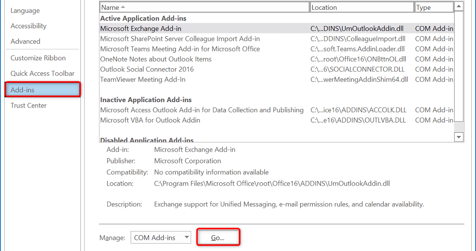Click the Exchange support description text
Image resolution: width=476 pixels, height=251 pixels.
(289, 204)
